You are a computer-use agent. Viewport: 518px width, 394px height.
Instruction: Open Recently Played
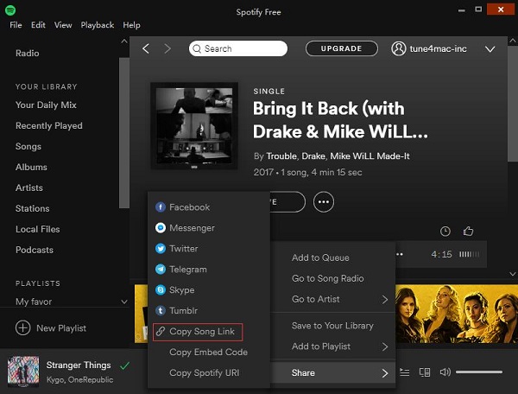click(x=49, y=126)
